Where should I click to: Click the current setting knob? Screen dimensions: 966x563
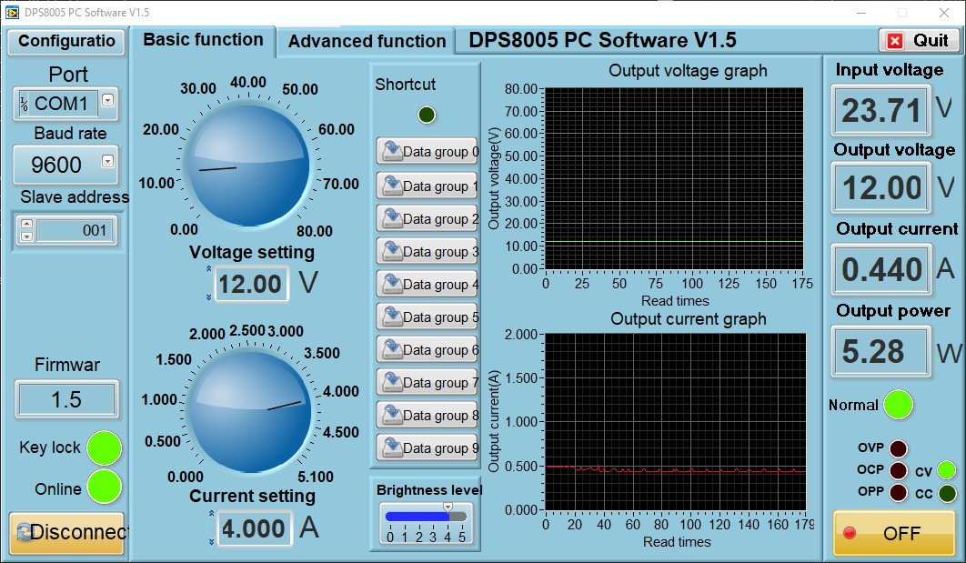(250, 411)
